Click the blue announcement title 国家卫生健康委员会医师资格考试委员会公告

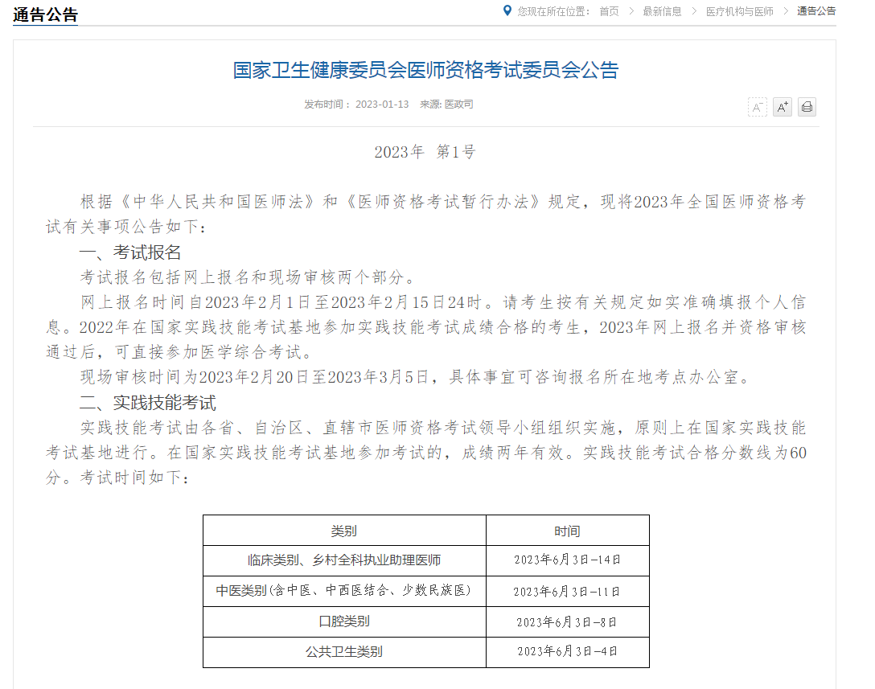(425, 71)
